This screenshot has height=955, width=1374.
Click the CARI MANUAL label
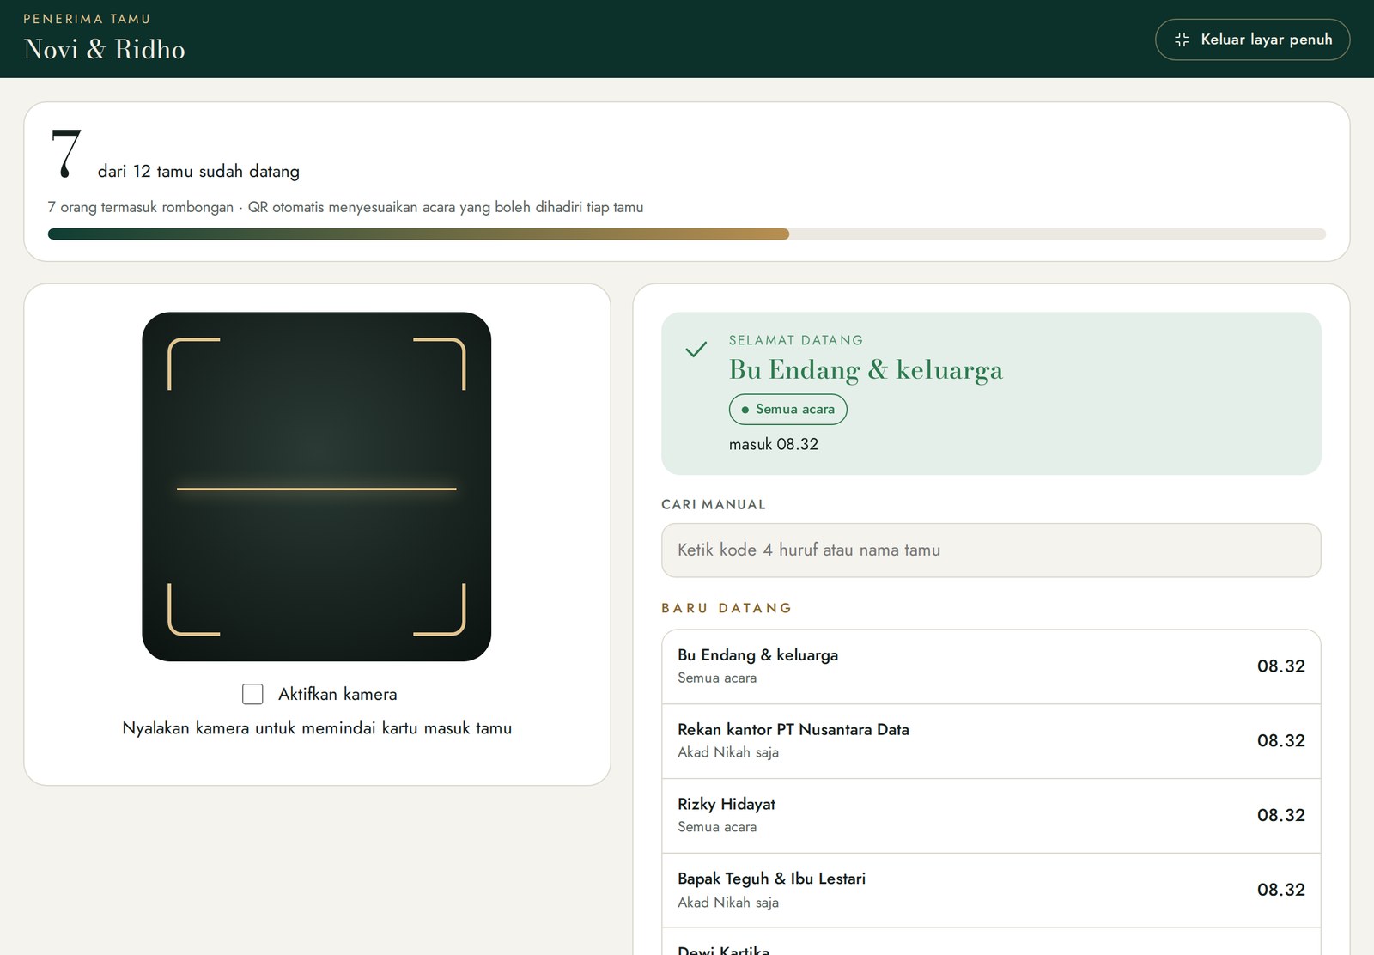point(714,504)
